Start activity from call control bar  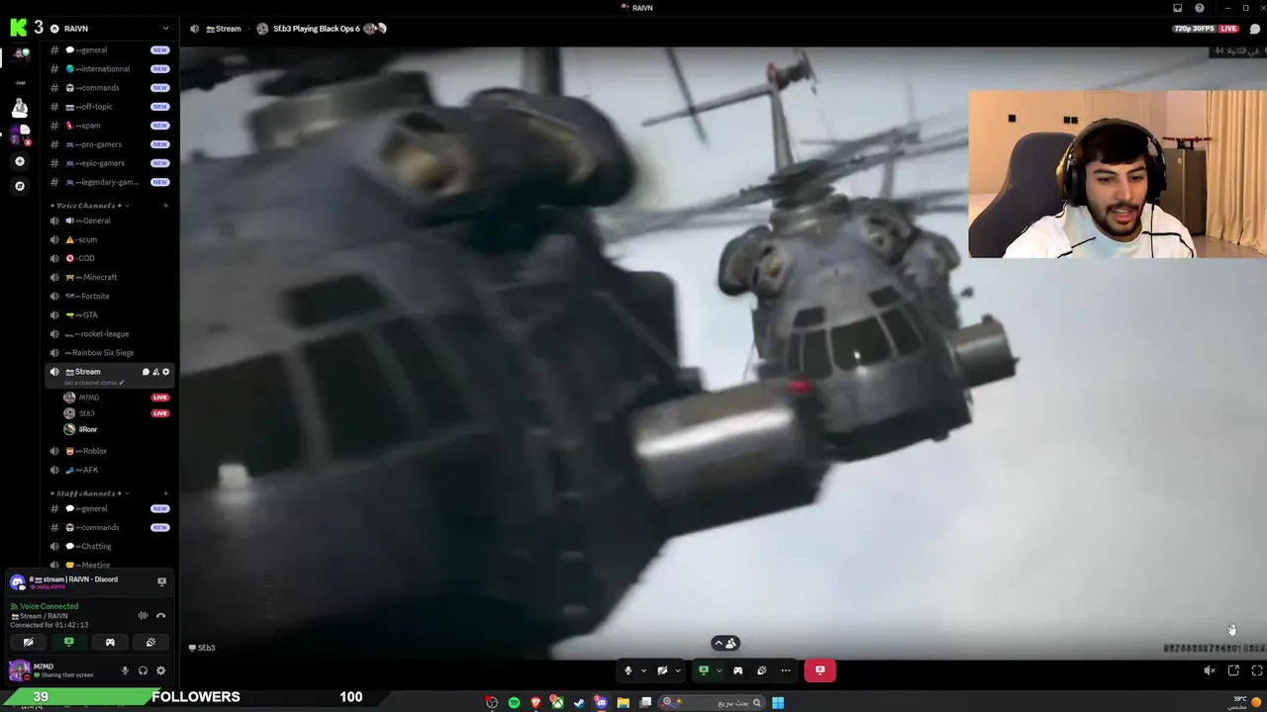[x=737, y=670]
